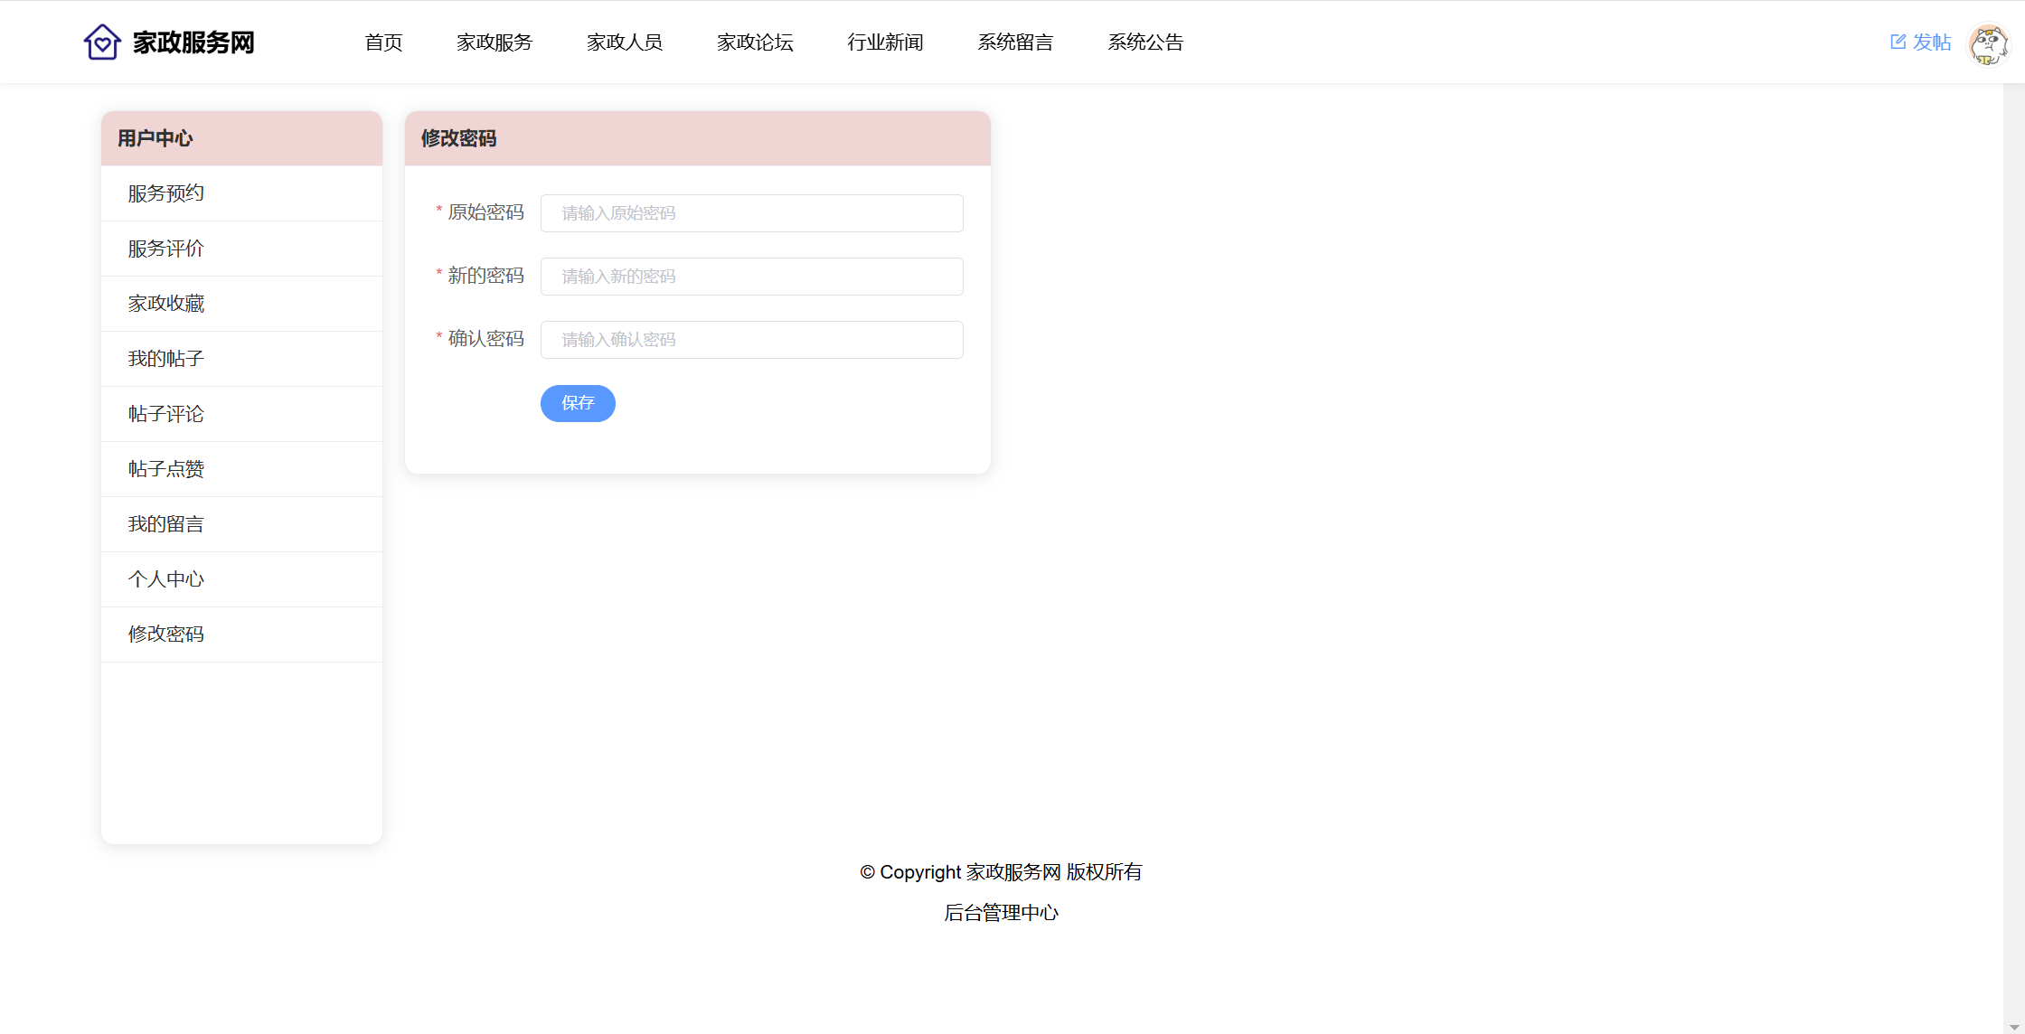Focus the 新的密码 input field
The height and width of the screenshot is (1034, 2025).
point(751,277)
